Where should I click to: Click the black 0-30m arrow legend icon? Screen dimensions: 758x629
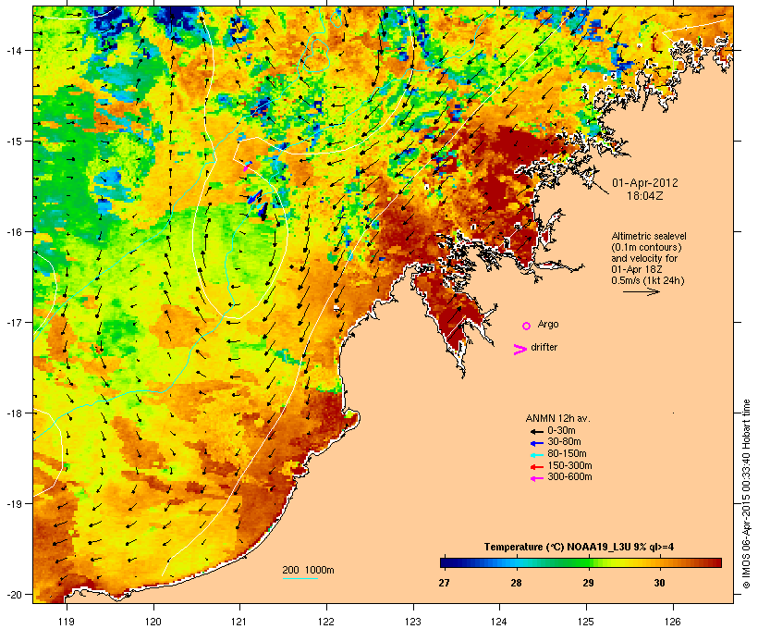point(536,431)
